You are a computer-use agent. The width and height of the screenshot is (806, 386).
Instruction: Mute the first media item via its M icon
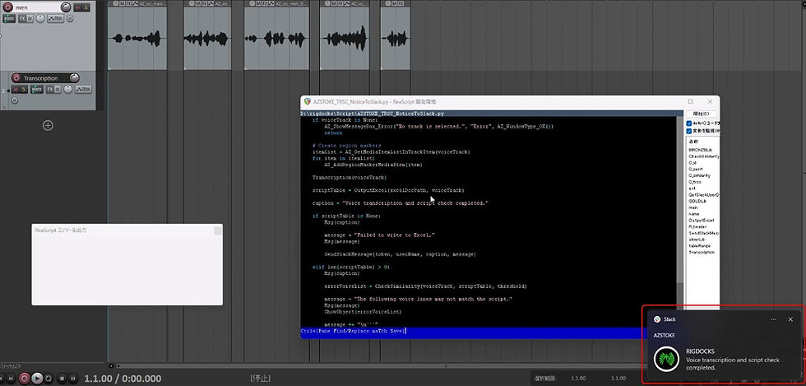(122, 3)
